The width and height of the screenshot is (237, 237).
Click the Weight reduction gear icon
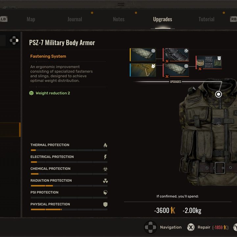pos(31,93)
